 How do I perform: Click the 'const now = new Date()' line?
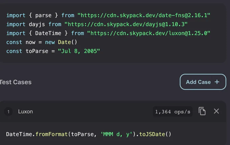(x=42, y=42)
